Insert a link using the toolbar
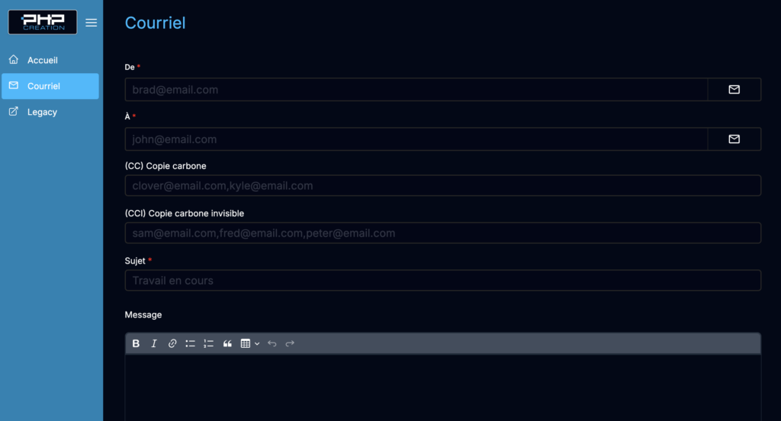The width and height of the screenshot is (781, 421). pyautogui.click(x=172, y=343)
